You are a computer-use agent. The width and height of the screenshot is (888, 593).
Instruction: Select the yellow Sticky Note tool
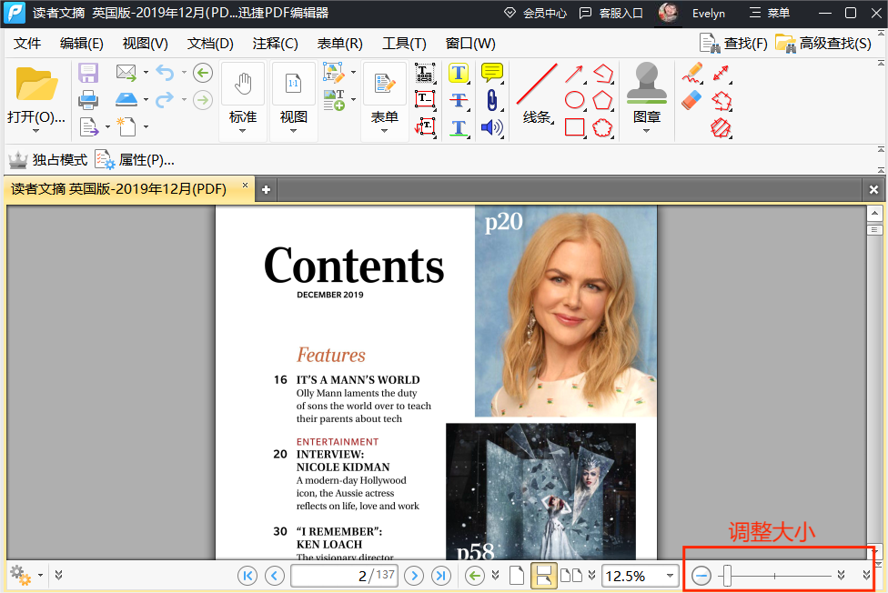point(492,73)
